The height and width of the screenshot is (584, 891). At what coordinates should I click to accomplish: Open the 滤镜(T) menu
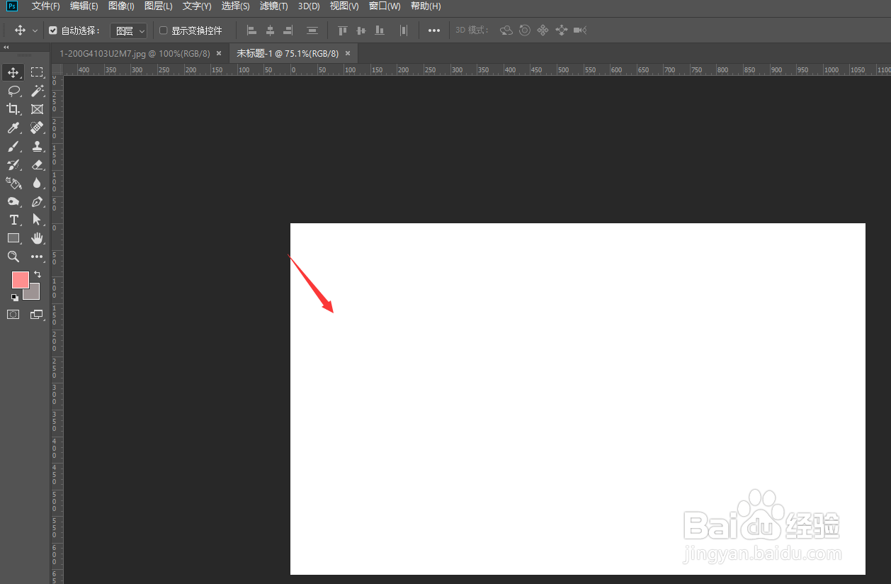[x=273, y=6]
